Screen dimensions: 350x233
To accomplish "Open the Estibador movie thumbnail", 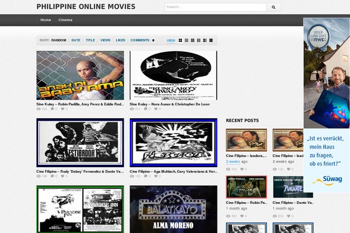I will [80, 143].
